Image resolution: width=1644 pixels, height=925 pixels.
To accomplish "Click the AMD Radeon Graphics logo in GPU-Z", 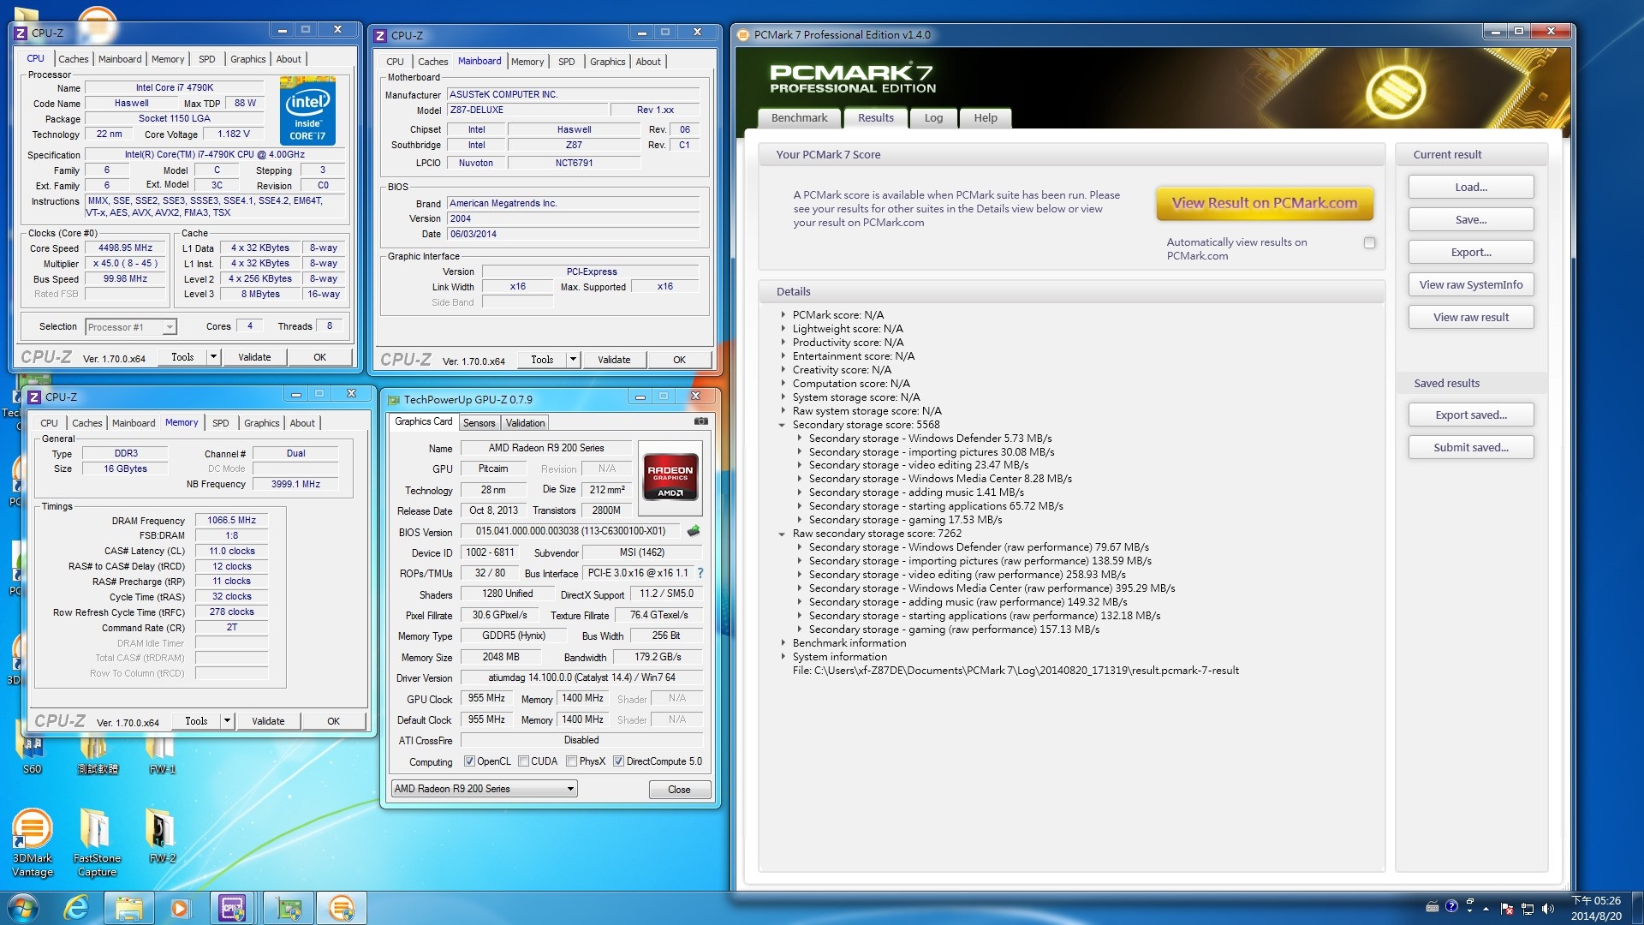I will pyautogui.click(x=670, y=477).
